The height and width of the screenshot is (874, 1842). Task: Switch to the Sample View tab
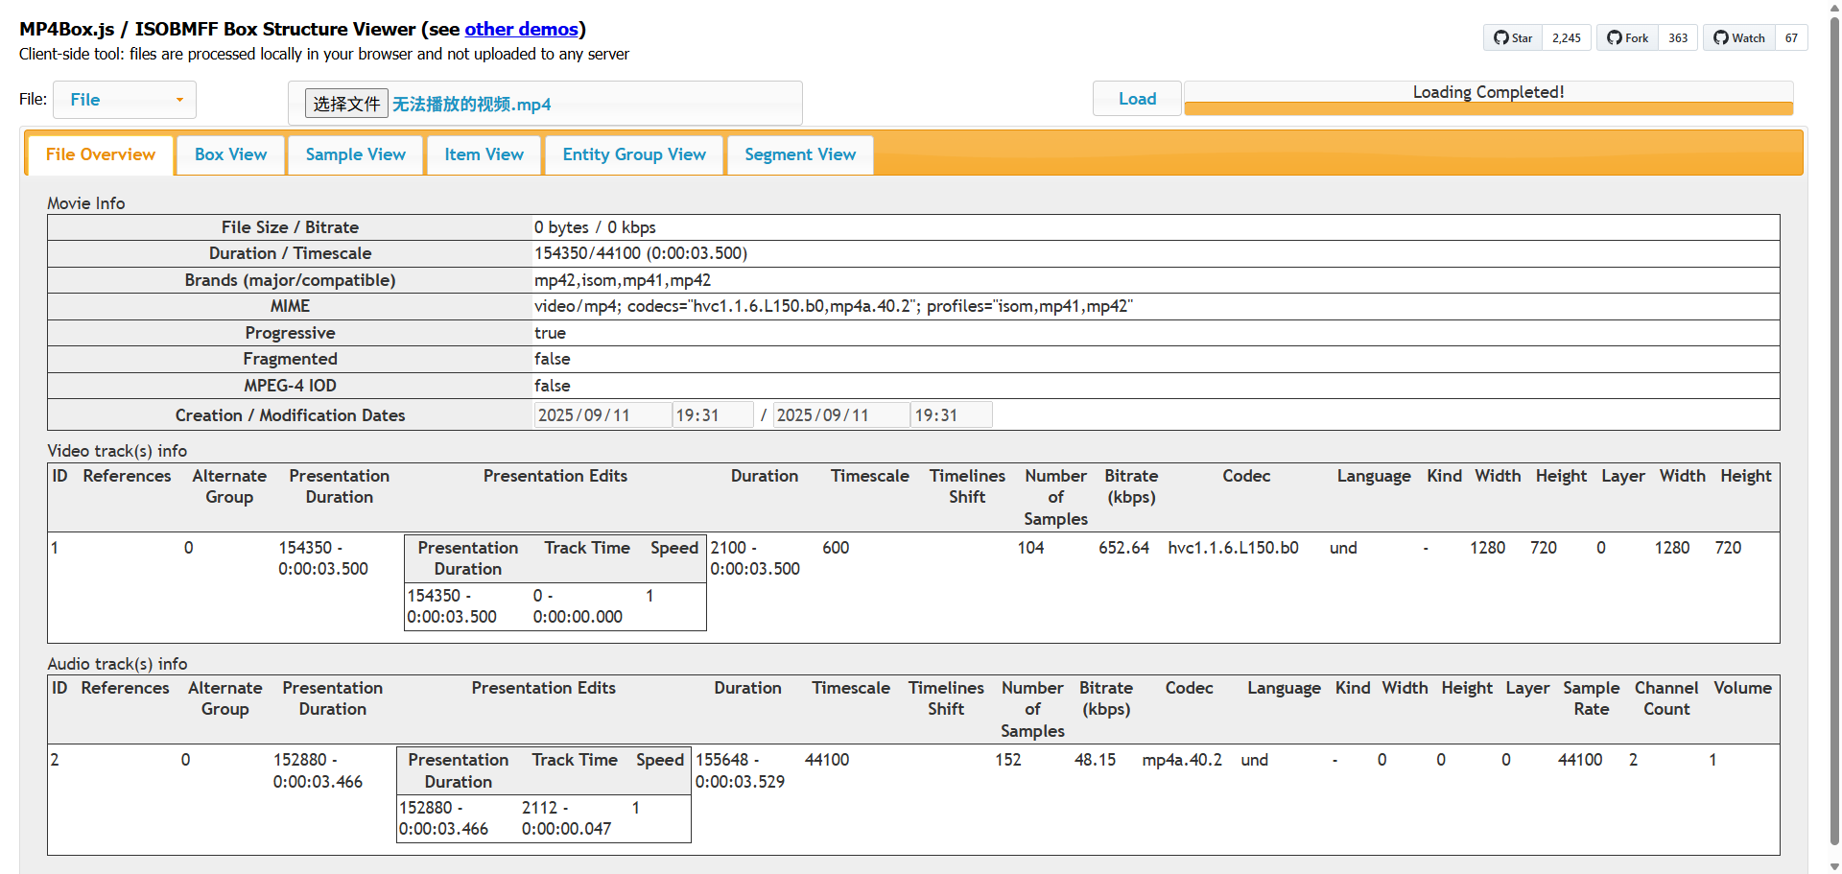click(356, 154)
